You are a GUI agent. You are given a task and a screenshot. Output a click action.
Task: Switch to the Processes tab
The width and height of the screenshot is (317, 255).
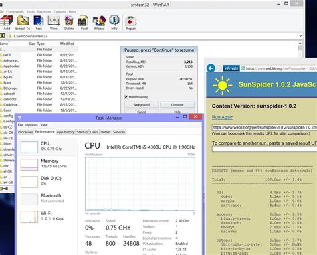click(25, 132)
